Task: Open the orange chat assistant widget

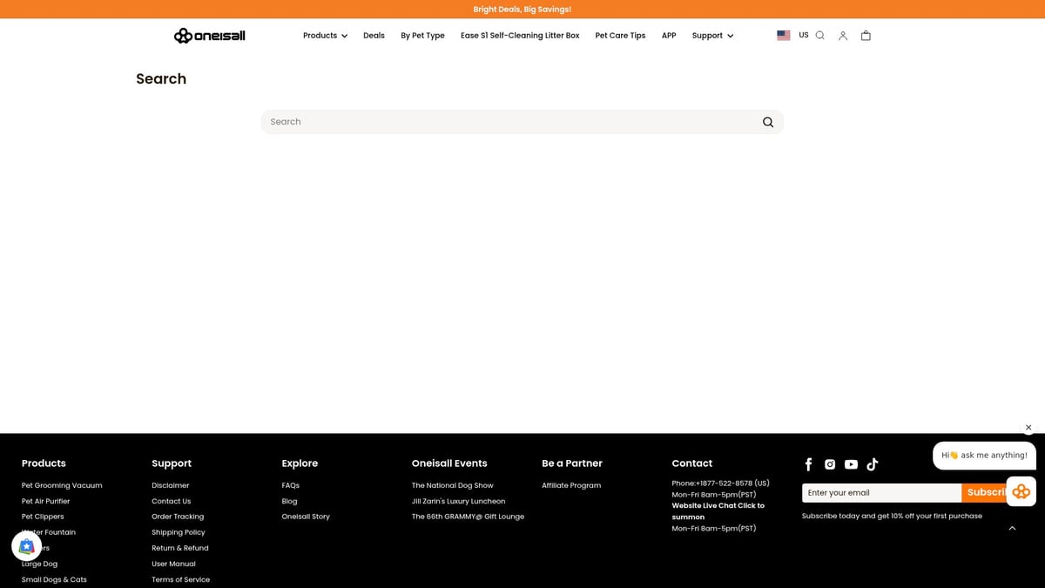Action: click(x=1021, y=491)
